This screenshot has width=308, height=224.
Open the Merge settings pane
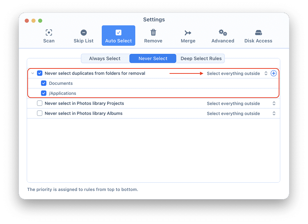(188, 36)
